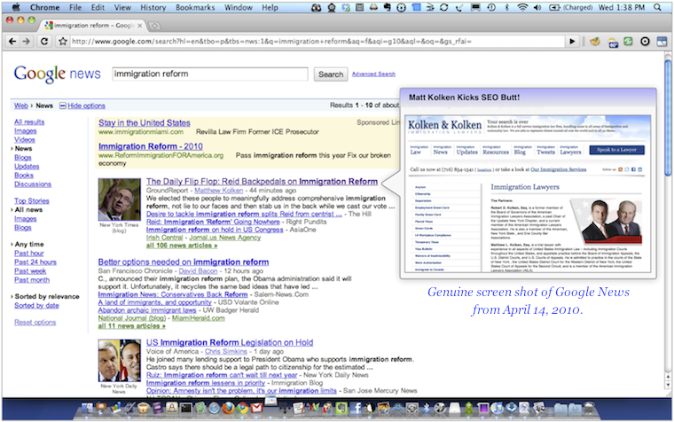Open US Immigration Reform Legislation on Hold
The height and width of the screenshot is (422, 674).
(230, 342)
